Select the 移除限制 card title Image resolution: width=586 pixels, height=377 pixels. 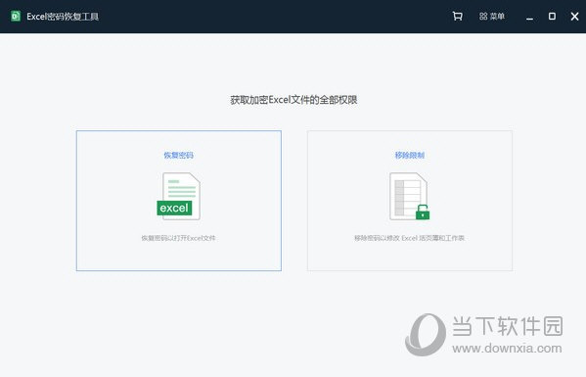point(410,156)
